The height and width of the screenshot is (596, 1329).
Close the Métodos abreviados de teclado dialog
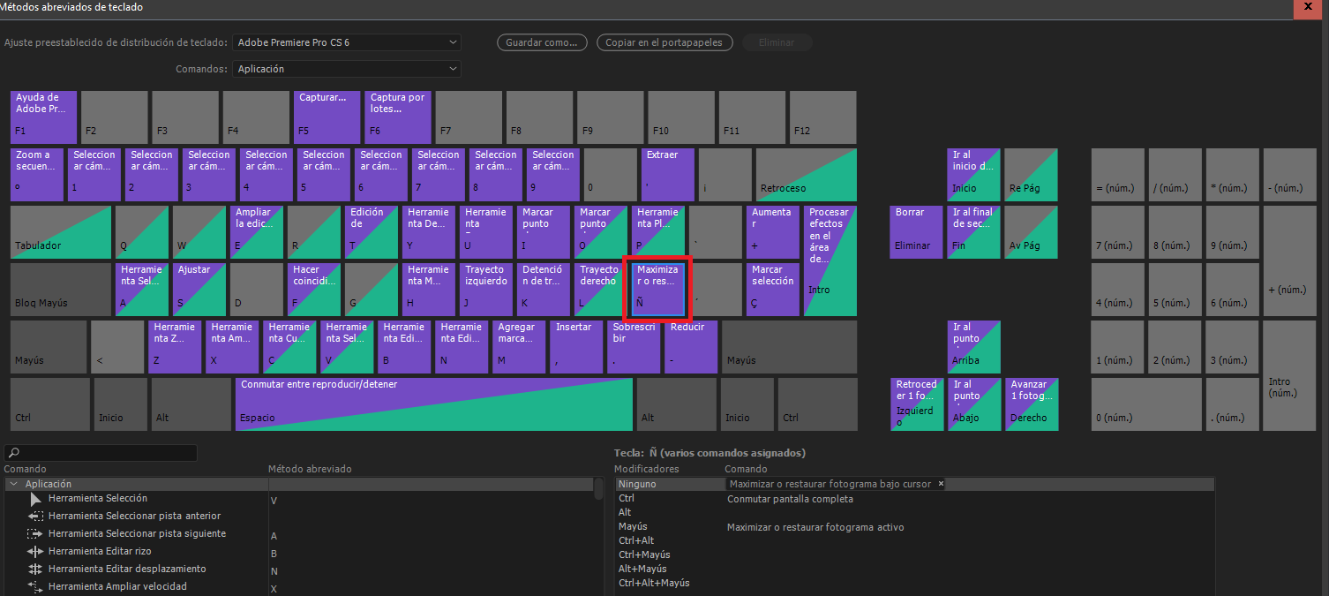(x=1306, y=7)
